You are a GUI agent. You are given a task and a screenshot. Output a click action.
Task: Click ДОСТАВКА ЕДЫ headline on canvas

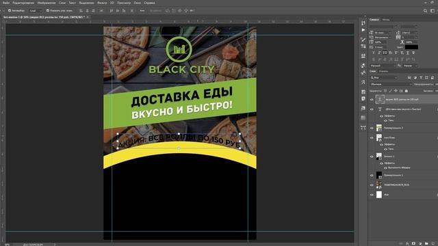pos(181,96)
